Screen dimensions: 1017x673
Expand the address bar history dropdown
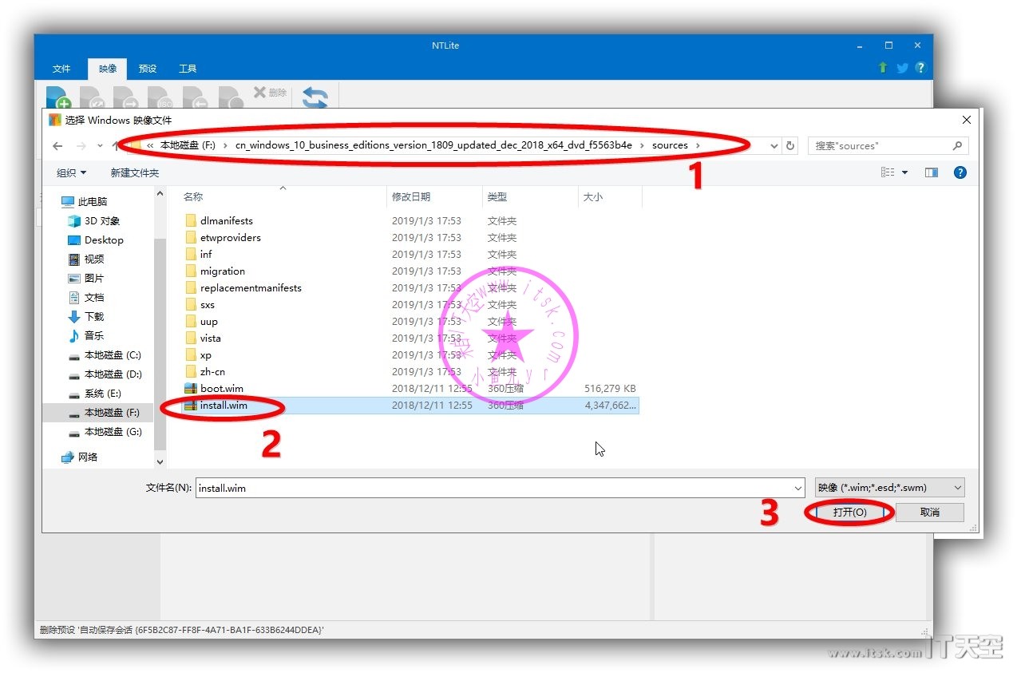(x=774, y=146)
